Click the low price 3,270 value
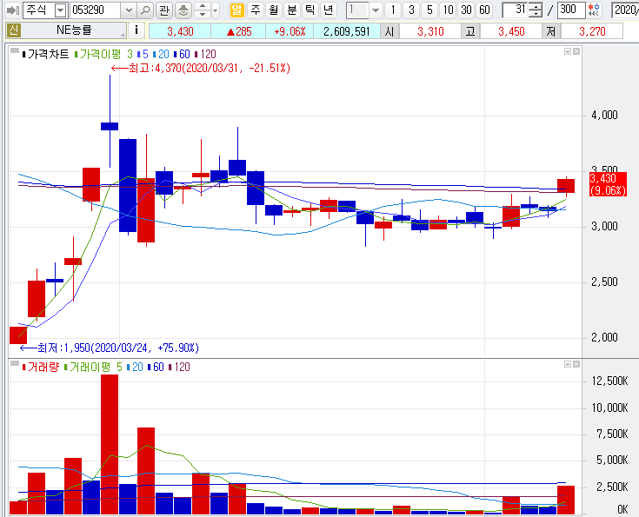This screenshot has width=639, height=517. pyautogui.click(x=592, y=31)
